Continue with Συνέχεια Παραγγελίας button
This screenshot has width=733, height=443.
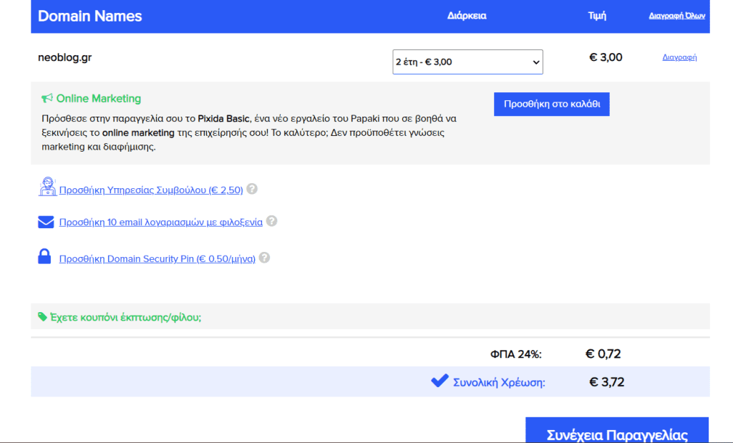(616, 434)
